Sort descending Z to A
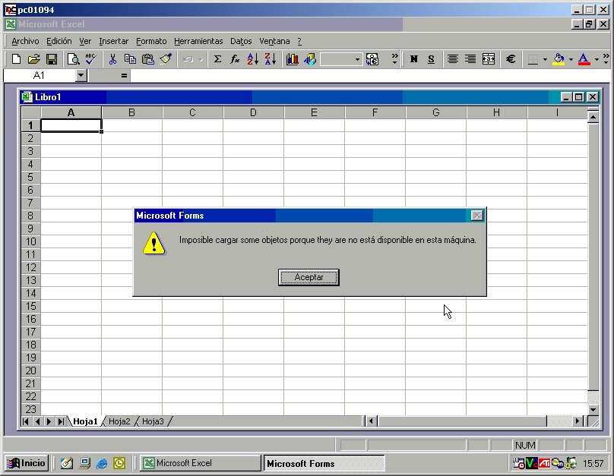 [x=271, y=59]
